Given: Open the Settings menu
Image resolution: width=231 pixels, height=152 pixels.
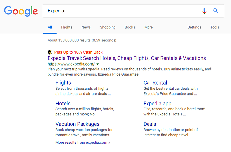Looking at the screenshot, I should pos(194,27).
